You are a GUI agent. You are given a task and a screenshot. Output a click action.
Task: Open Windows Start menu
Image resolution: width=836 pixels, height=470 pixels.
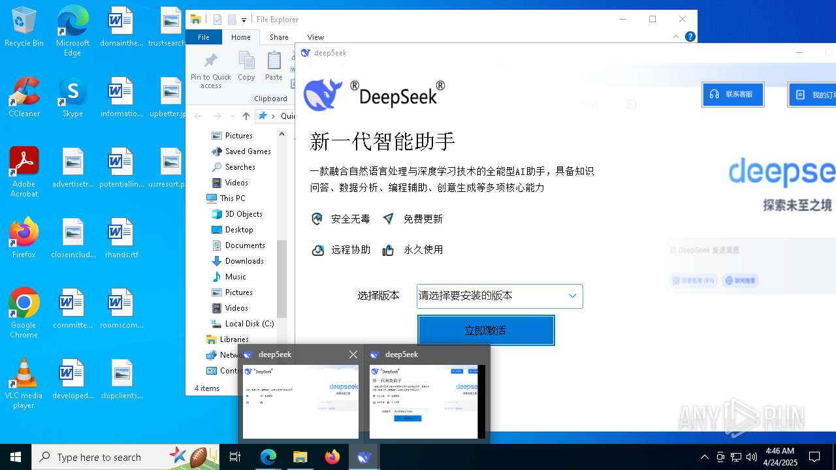point(16,457)
